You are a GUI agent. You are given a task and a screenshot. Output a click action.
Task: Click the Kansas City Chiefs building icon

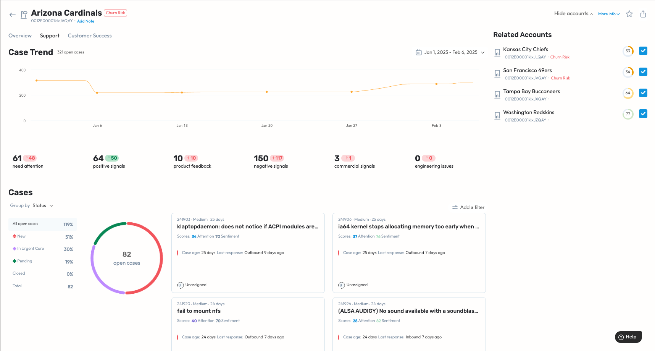click(497, 53)
